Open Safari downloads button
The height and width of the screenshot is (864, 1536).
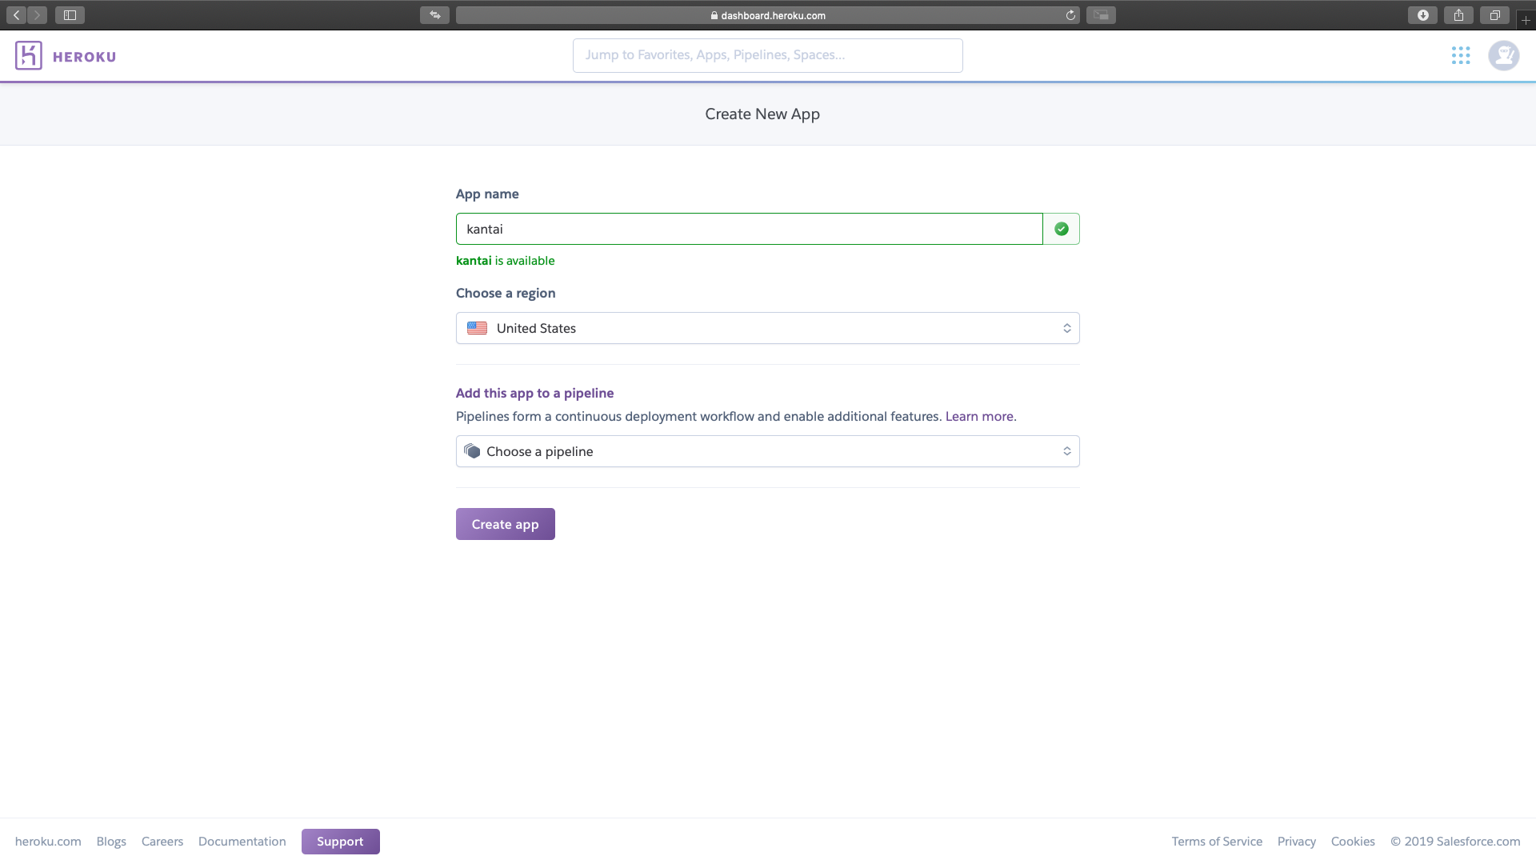[1422, 15]
